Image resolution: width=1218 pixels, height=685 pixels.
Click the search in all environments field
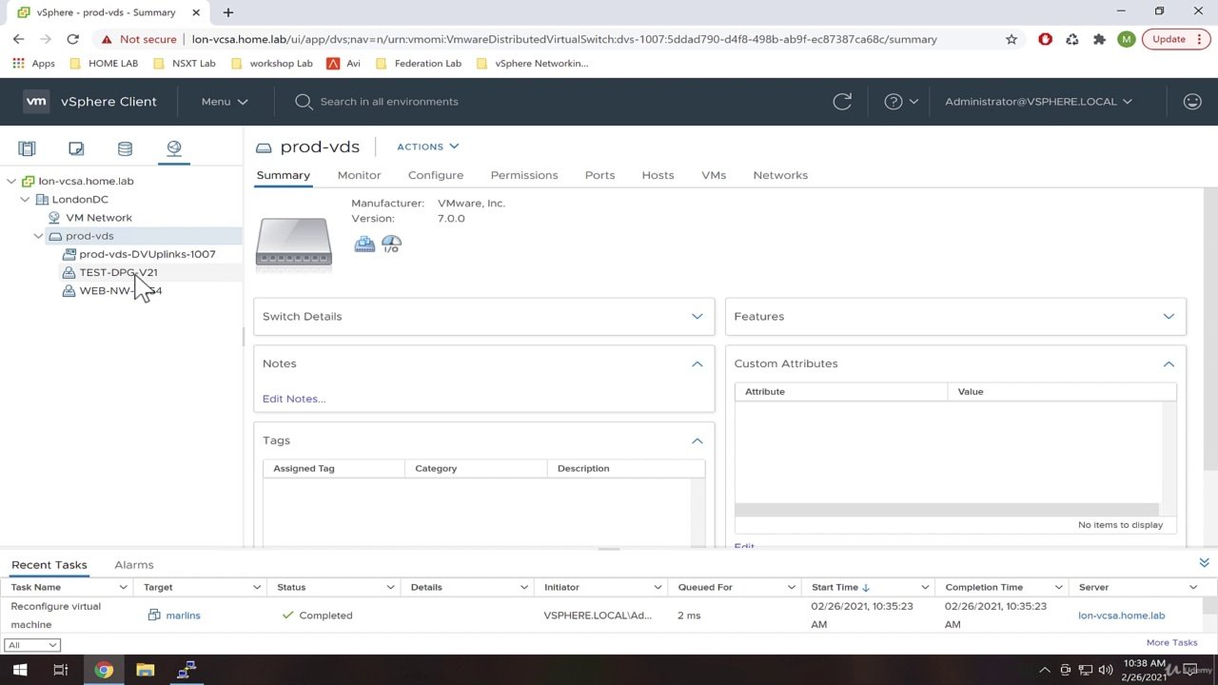(389, 102)
